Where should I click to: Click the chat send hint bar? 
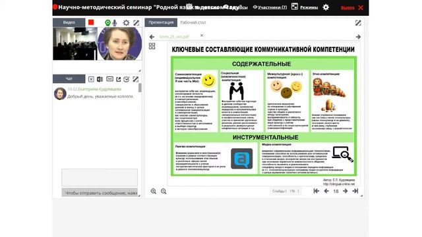coord(100,193)
